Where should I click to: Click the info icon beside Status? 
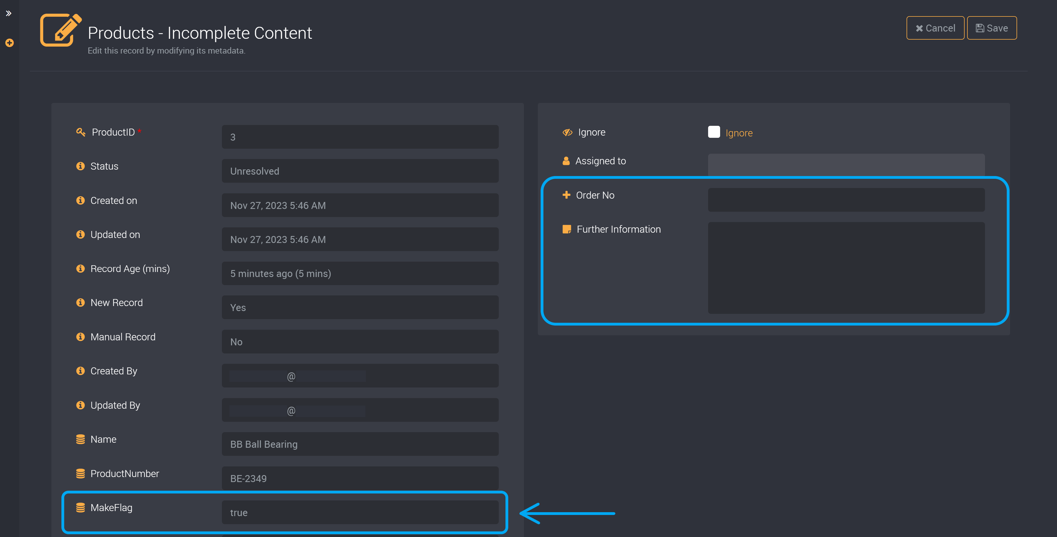(x=80, y=166)
